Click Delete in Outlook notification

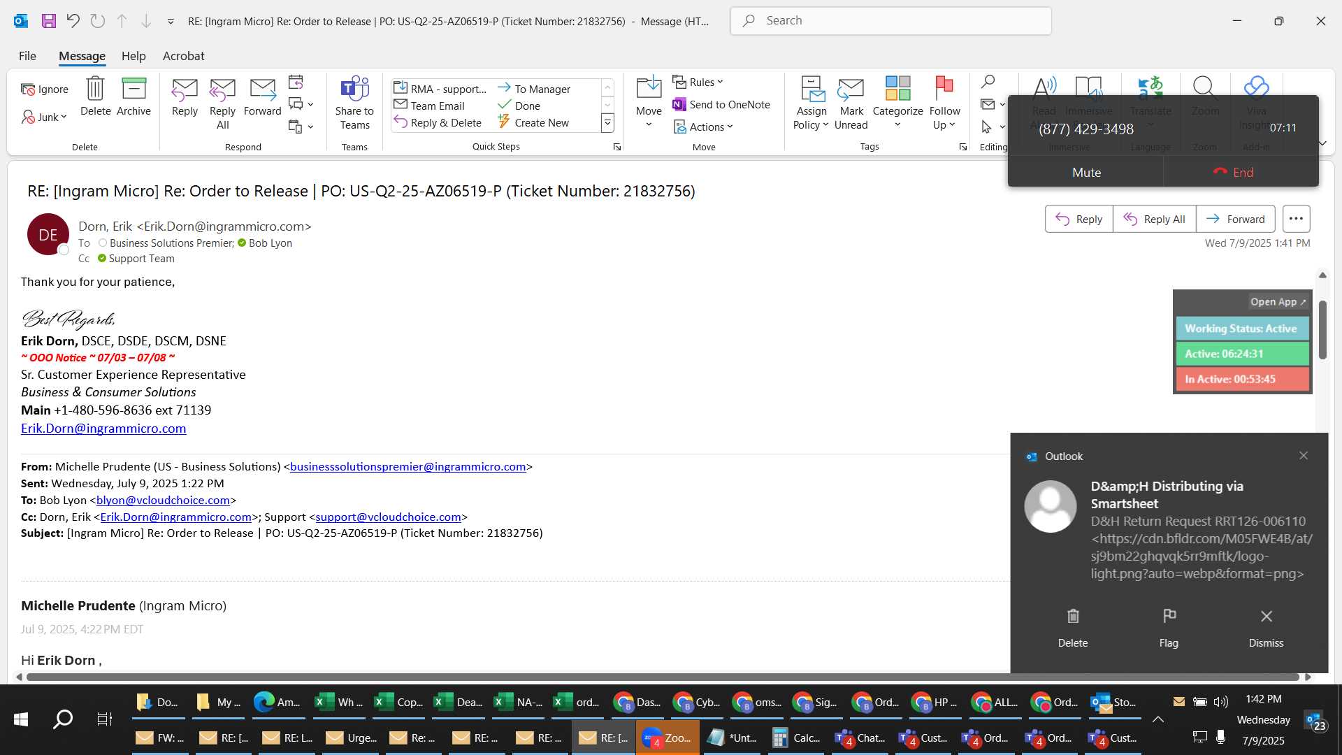click(1073, 628)
